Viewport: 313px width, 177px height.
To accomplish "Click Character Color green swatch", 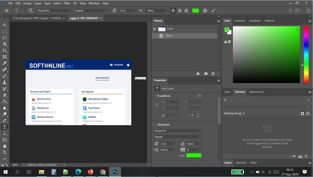I will [194, 155].
